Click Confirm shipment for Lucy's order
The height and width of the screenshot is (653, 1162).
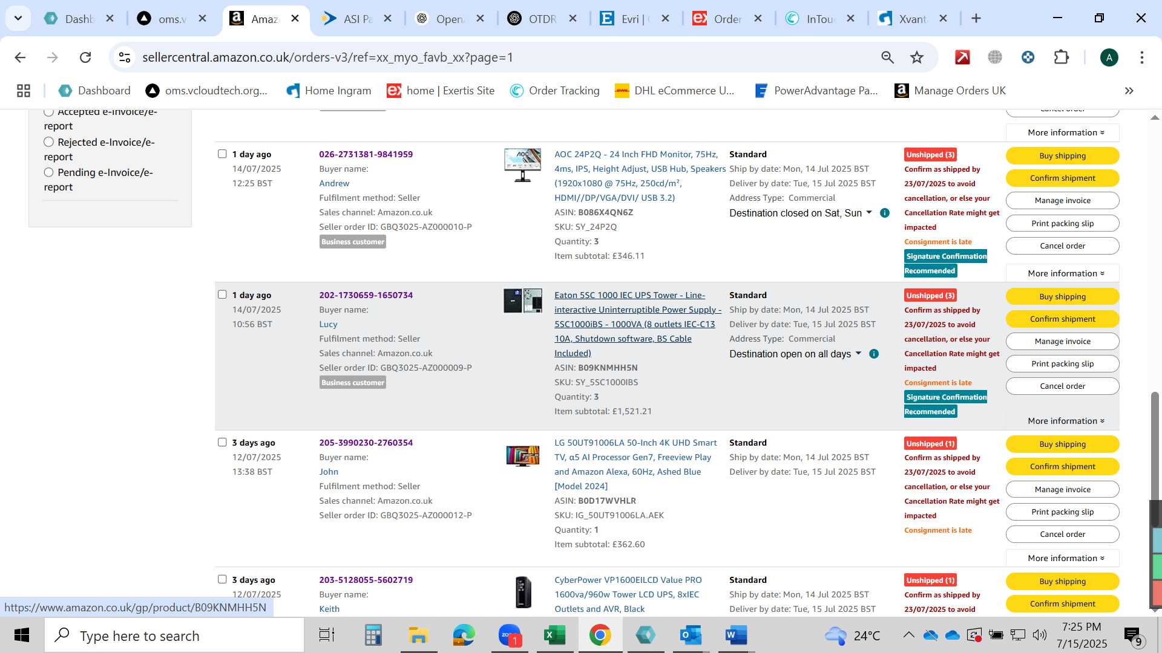[1062, 319]
